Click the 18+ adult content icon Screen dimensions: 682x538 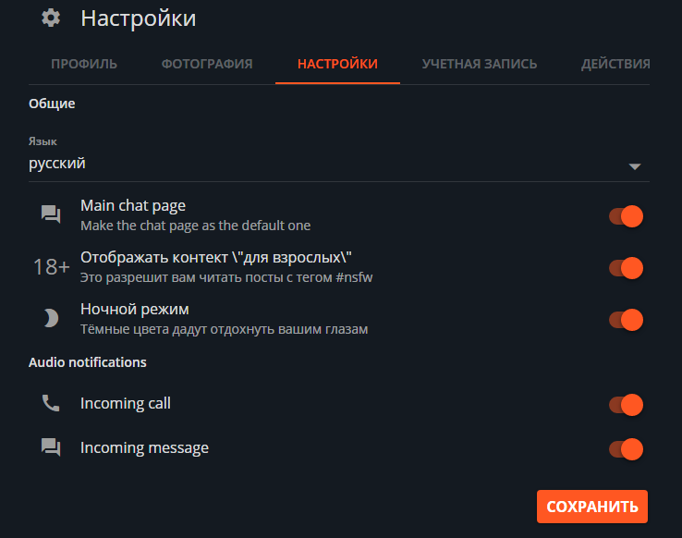(x=51, y=267)
